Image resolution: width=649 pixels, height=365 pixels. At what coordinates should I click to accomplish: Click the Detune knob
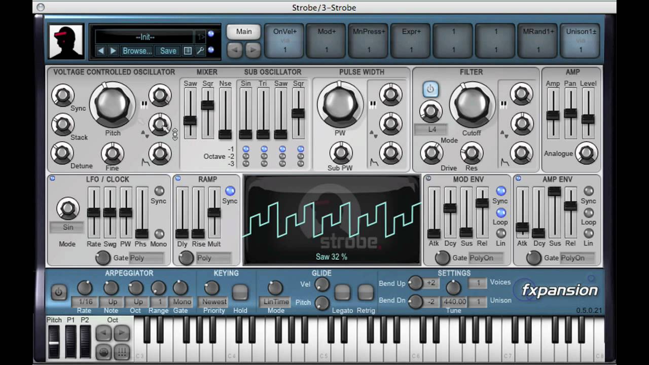tap(63, 153)
